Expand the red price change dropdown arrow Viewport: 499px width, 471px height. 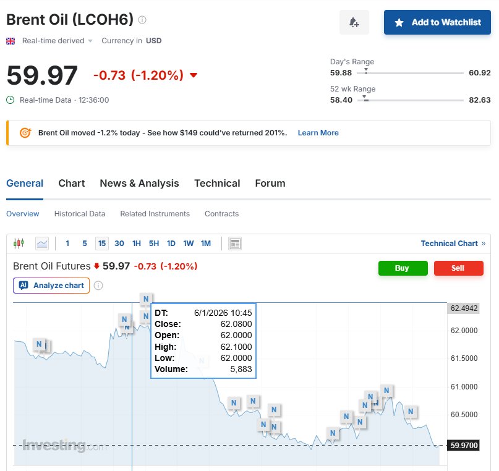pos(192,75)
